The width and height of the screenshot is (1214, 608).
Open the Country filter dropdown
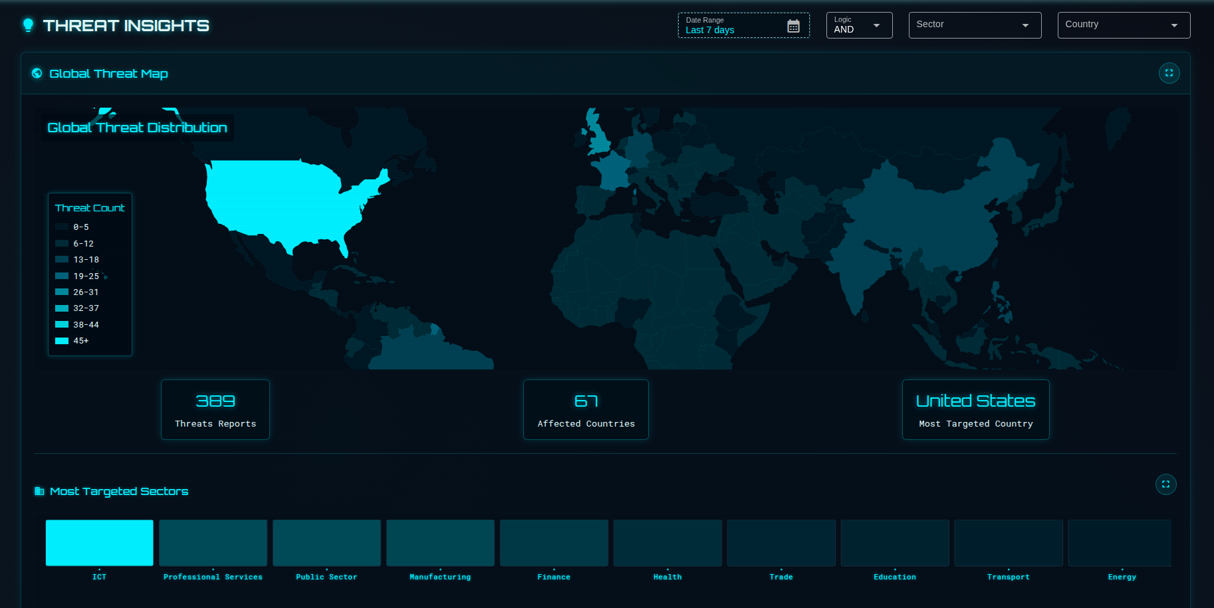(x=1124, y=25)
